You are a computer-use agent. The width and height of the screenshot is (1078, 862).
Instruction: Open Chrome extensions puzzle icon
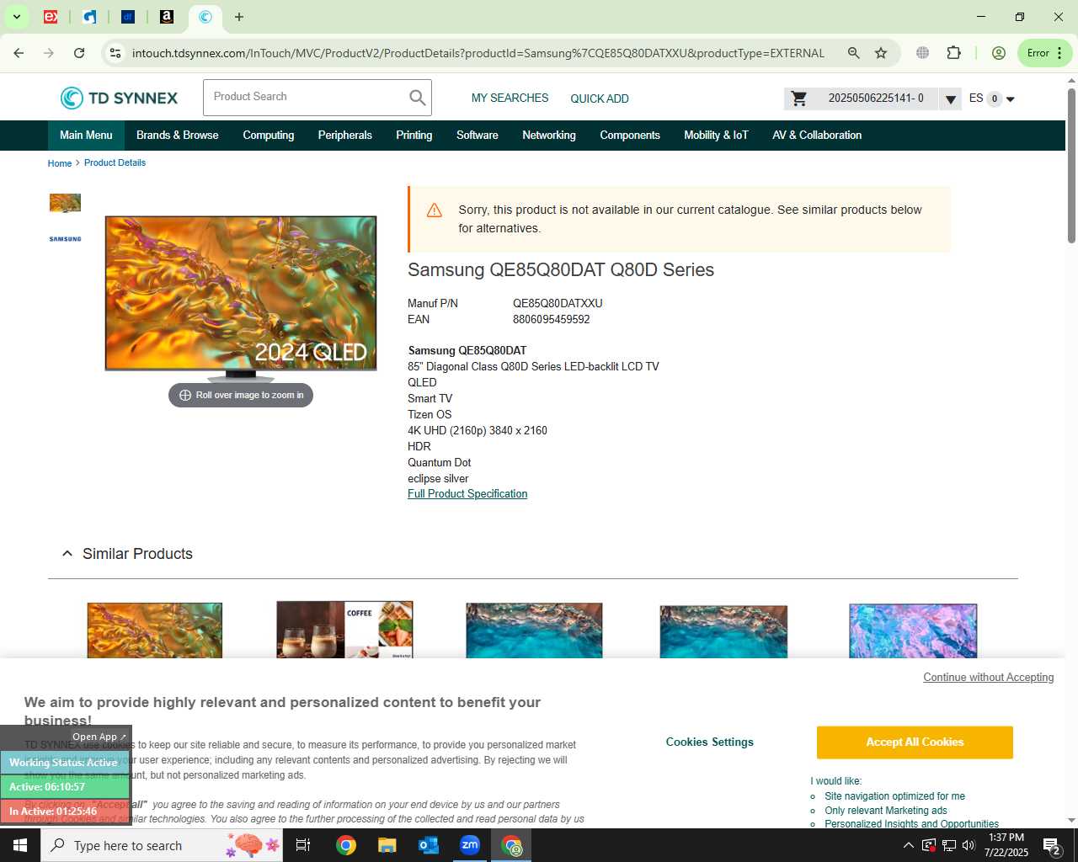click(953, 53)
